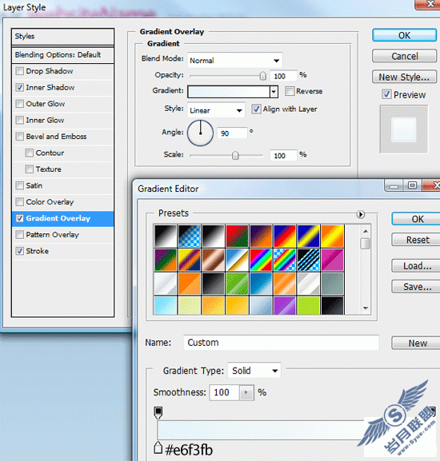Open the Blend Mode dropdown

pyautogui.click(x=235, y=61)
